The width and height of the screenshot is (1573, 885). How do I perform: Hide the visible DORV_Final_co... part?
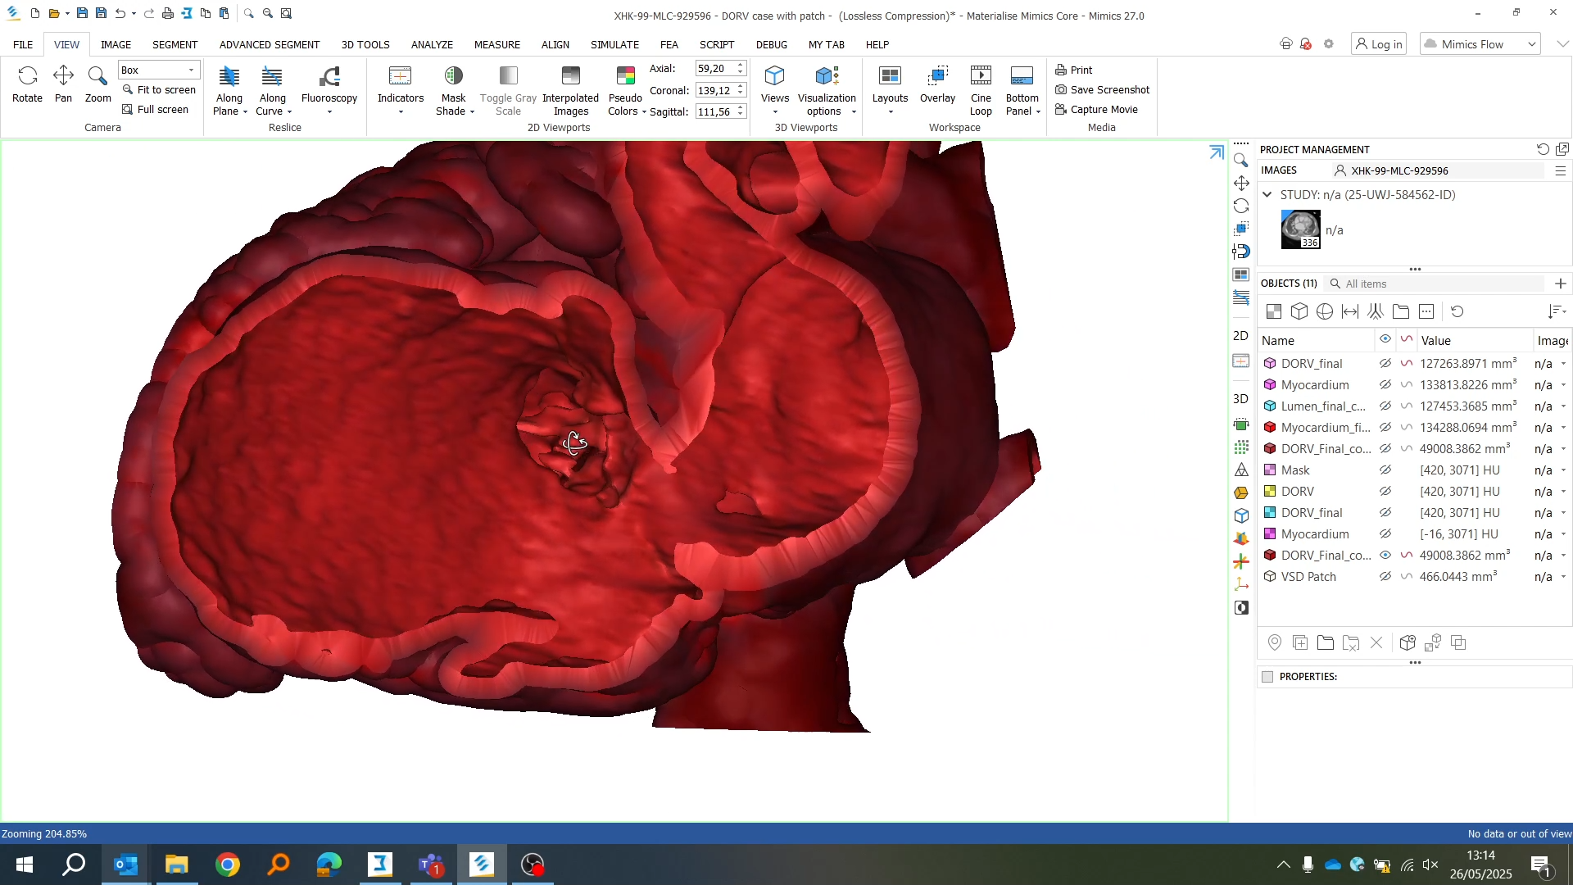[x=1385, y=556]
